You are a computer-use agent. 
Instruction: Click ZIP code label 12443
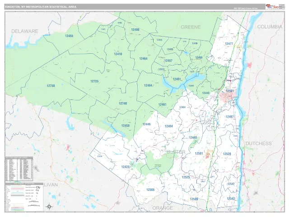206,93
